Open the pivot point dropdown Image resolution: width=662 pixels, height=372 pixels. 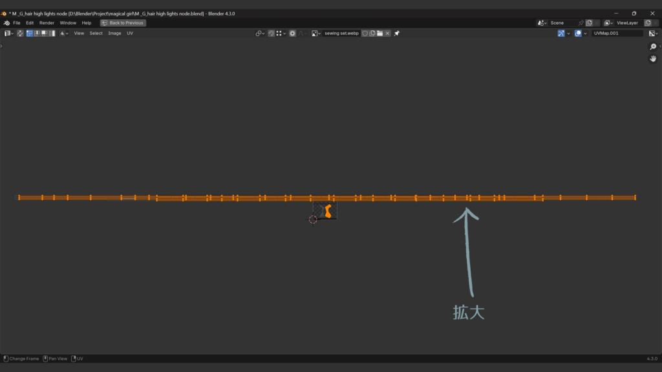tap(260, 33)
